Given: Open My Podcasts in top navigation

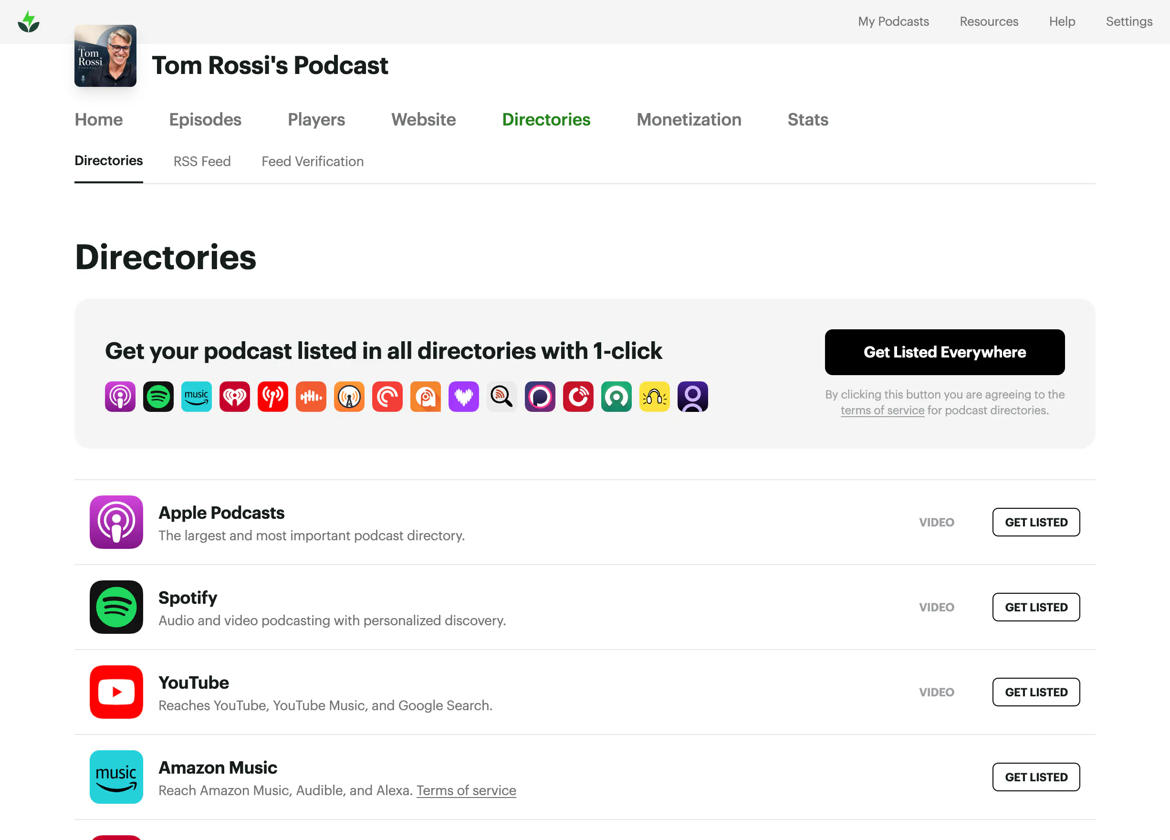Looking at the screenshot, I should (894, 21).
